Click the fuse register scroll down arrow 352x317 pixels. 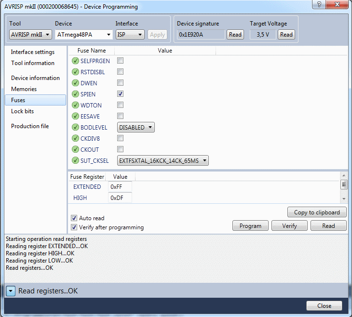coord(344,199)
